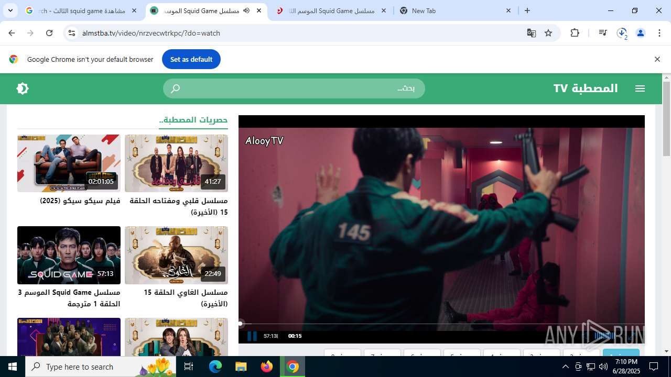Open a new tab with plus button

[527, 10]
